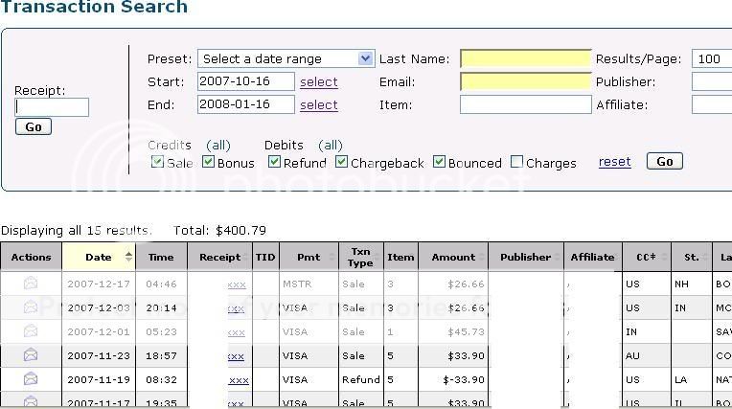
Task: Toggle the Sale checkbox
Action: click(x=157, y=162)
